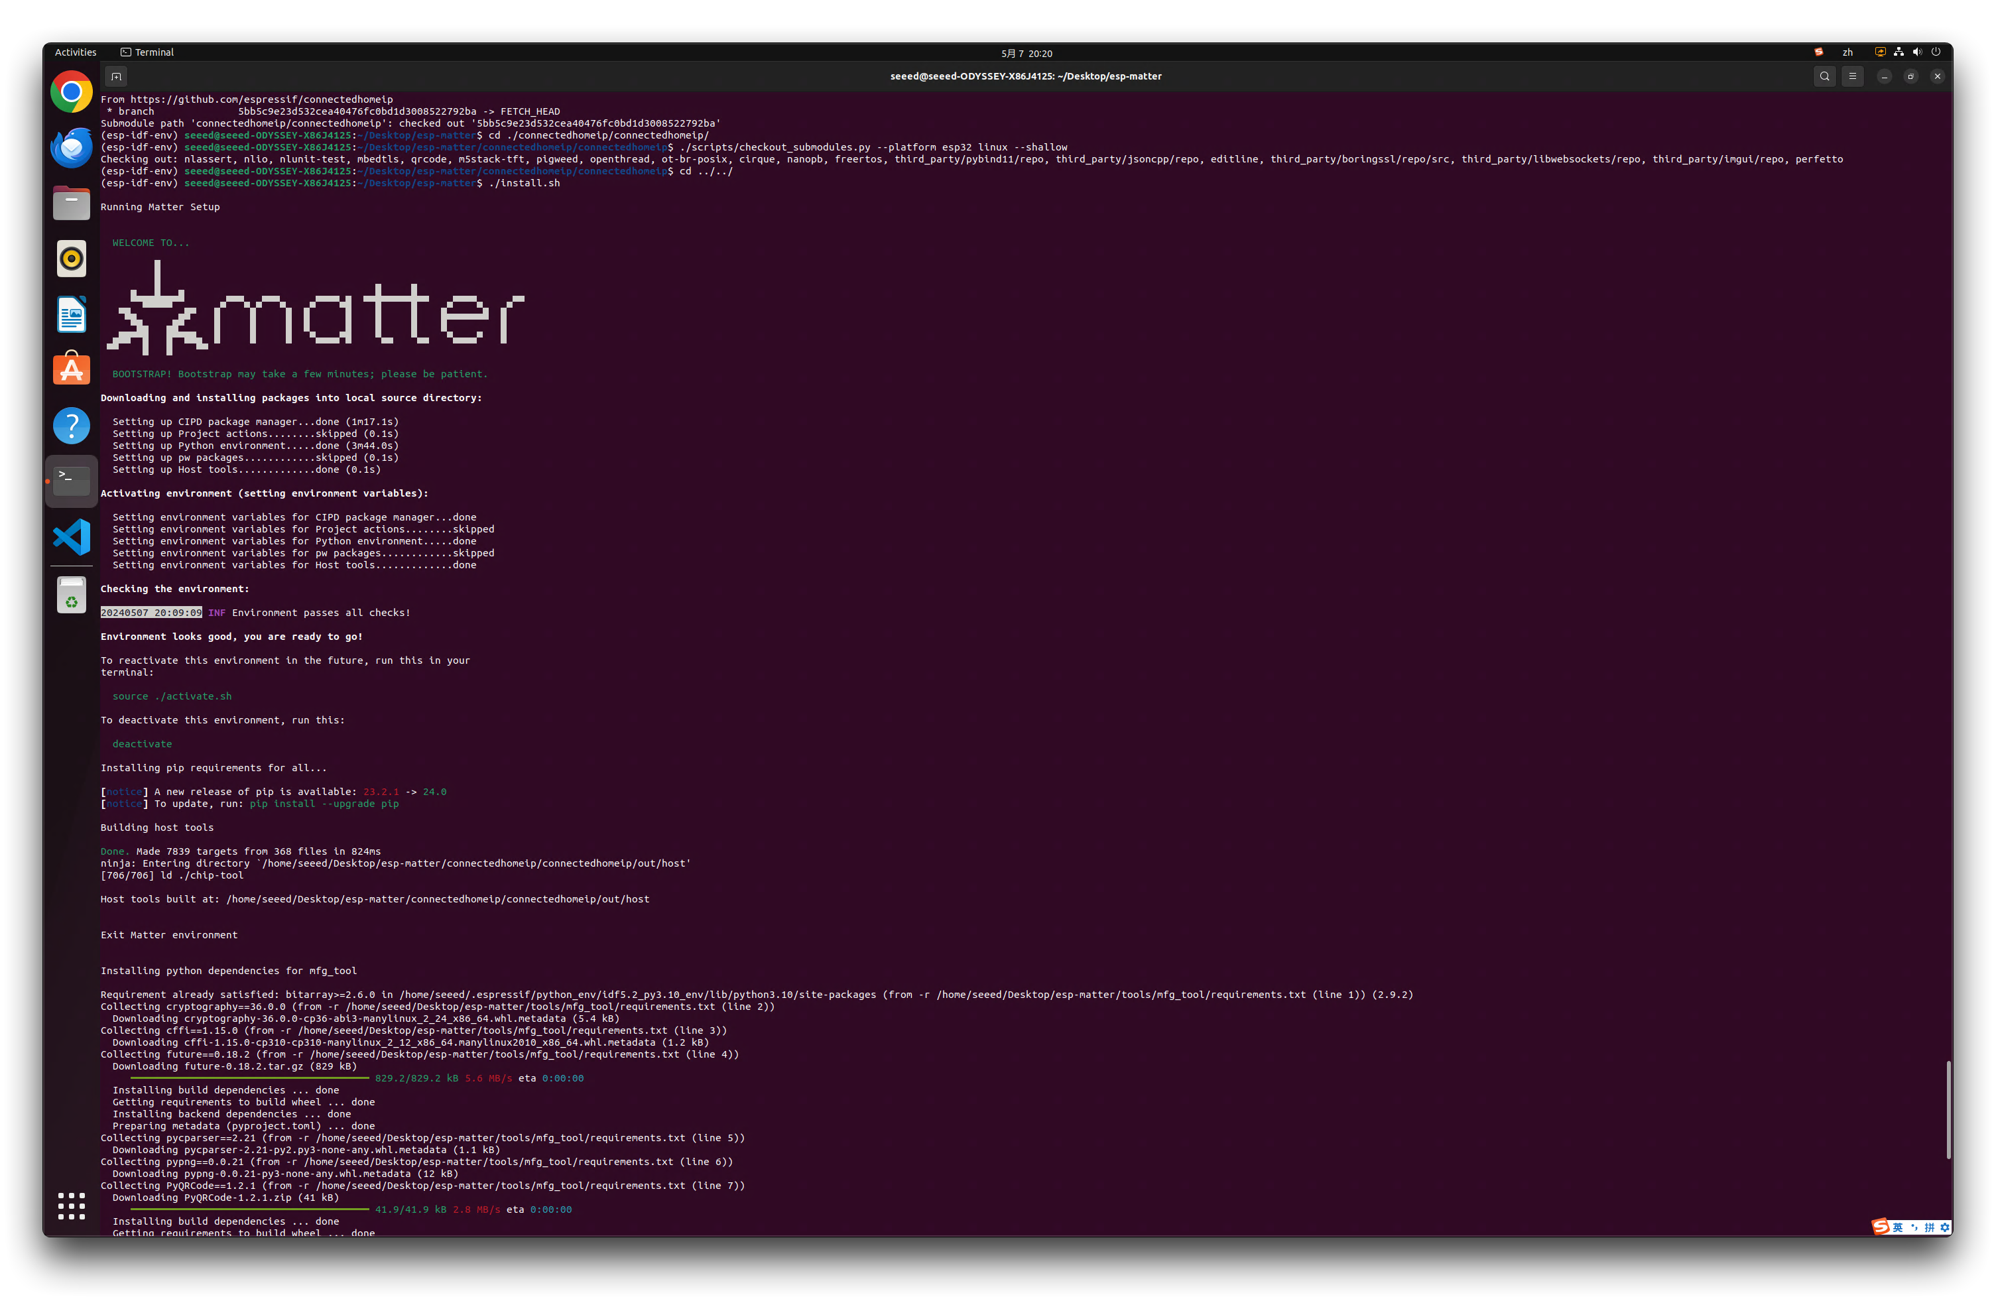1996x1301 pixels.
Task: Click progress bar showing 41.9/41.9 kB
Action: tap(250, 1209)
